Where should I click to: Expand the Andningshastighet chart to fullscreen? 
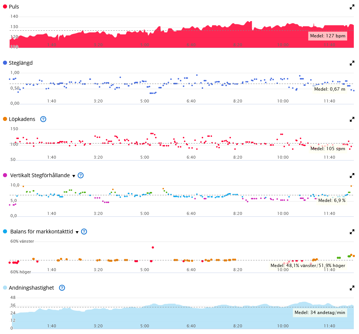coord(352,288)
